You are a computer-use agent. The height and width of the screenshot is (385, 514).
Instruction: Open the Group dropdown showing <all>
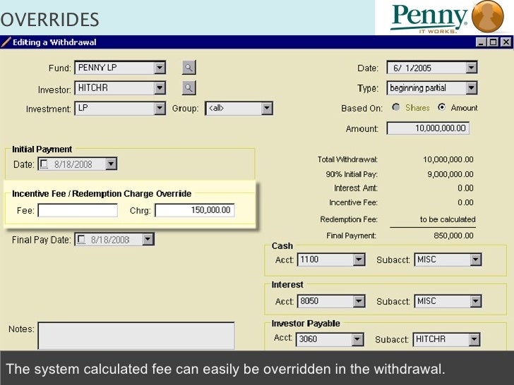pos(267,108)
